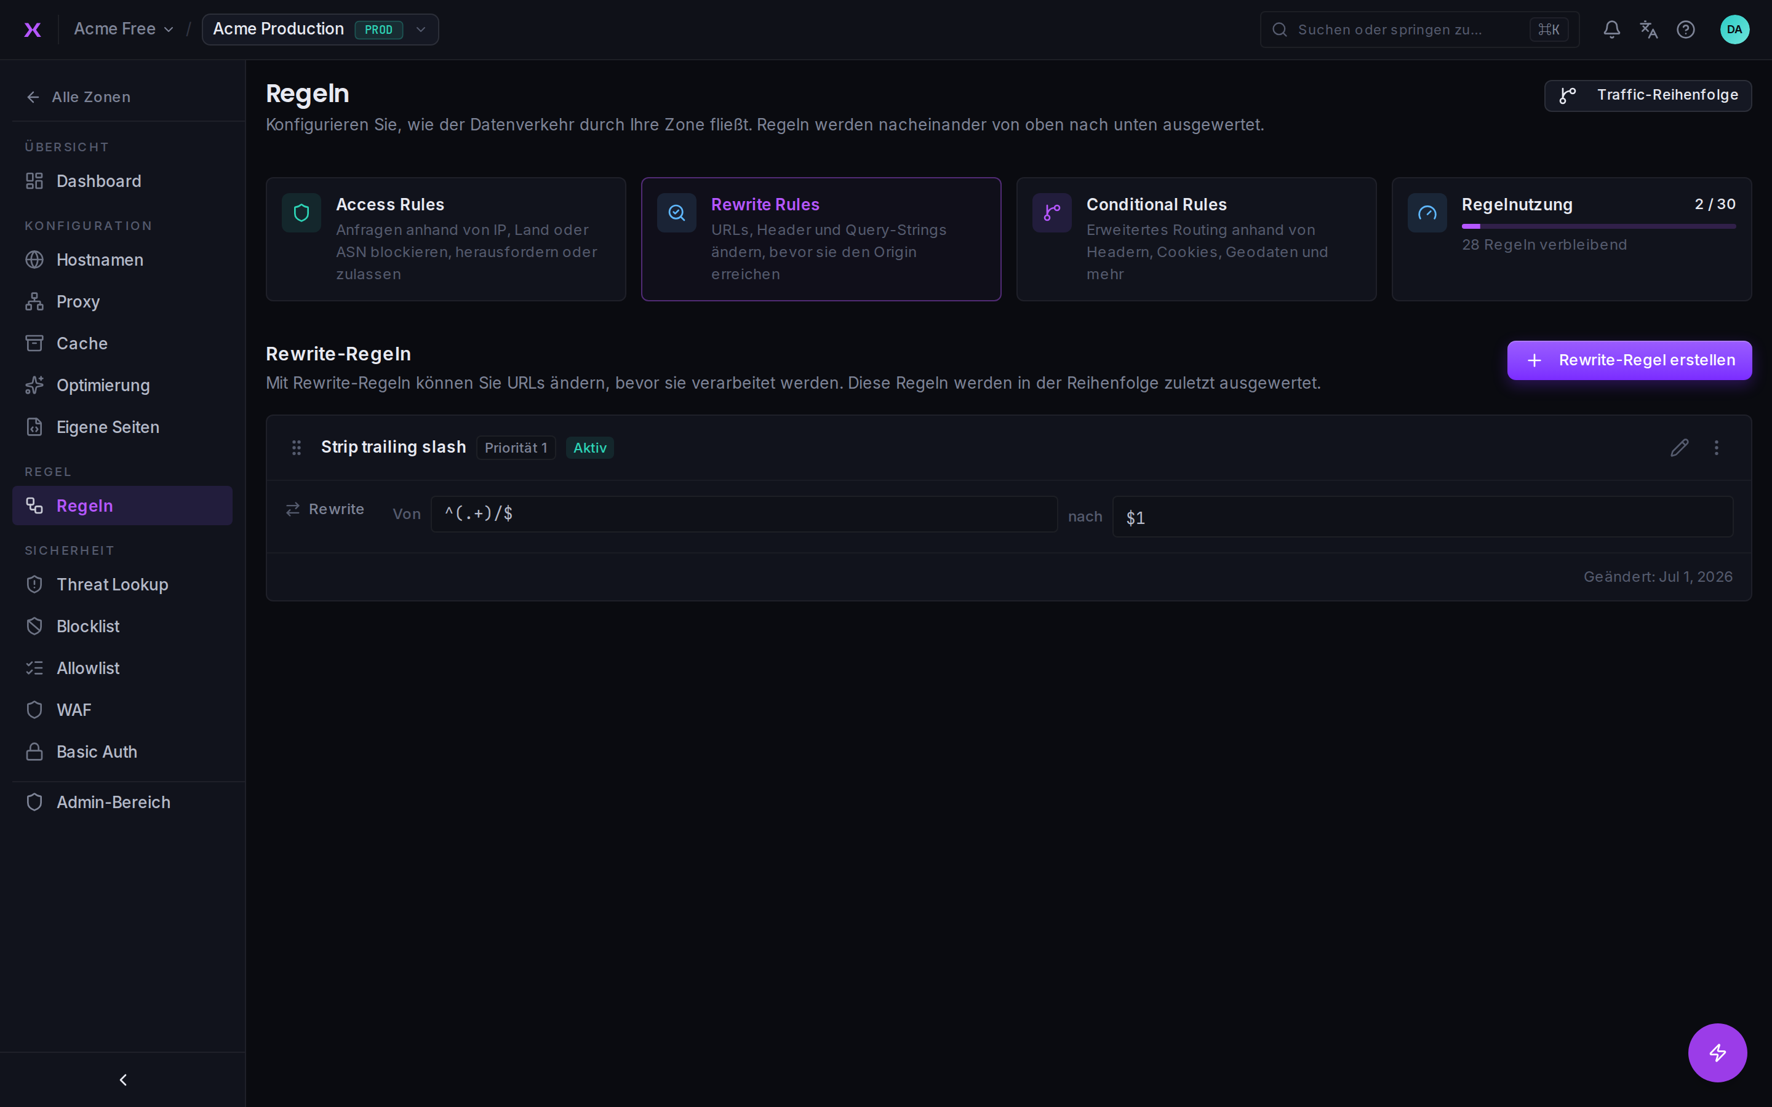1772x1107 pixels.
Task: Expand the Acme Free account dropdown
Action: 124,30
